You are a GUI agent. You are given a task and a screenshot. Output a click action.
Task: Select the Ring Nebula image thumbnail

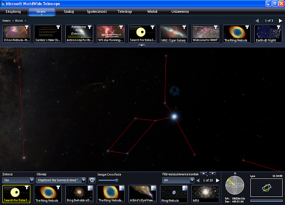[174, 194]
